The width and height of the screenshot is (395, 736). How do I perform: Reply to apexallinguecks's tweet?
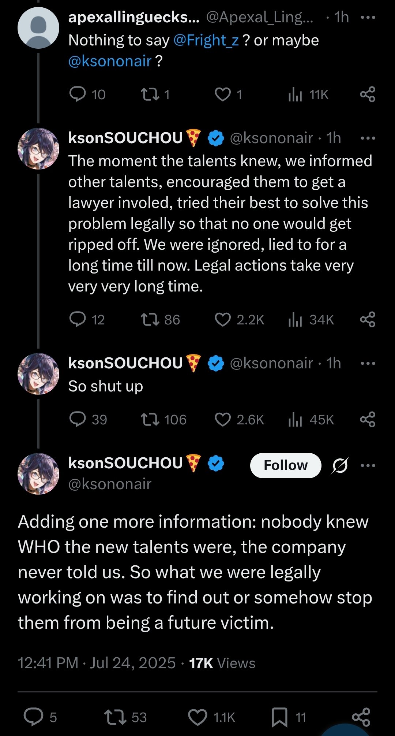tap(78, 94)
